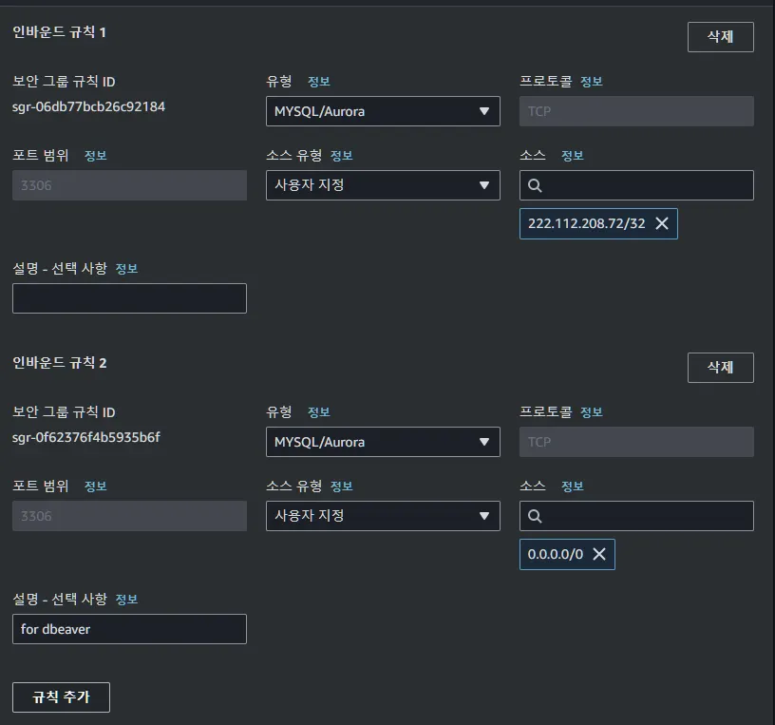Expand source type dropdown for inbound rule 1
Viewport: 775px width, 725px height.
click(x=382, y=185)
